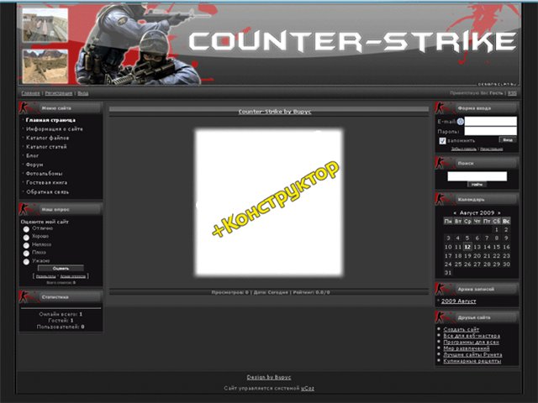
Task: Go to next month in calendar
Action: (498, 212)
